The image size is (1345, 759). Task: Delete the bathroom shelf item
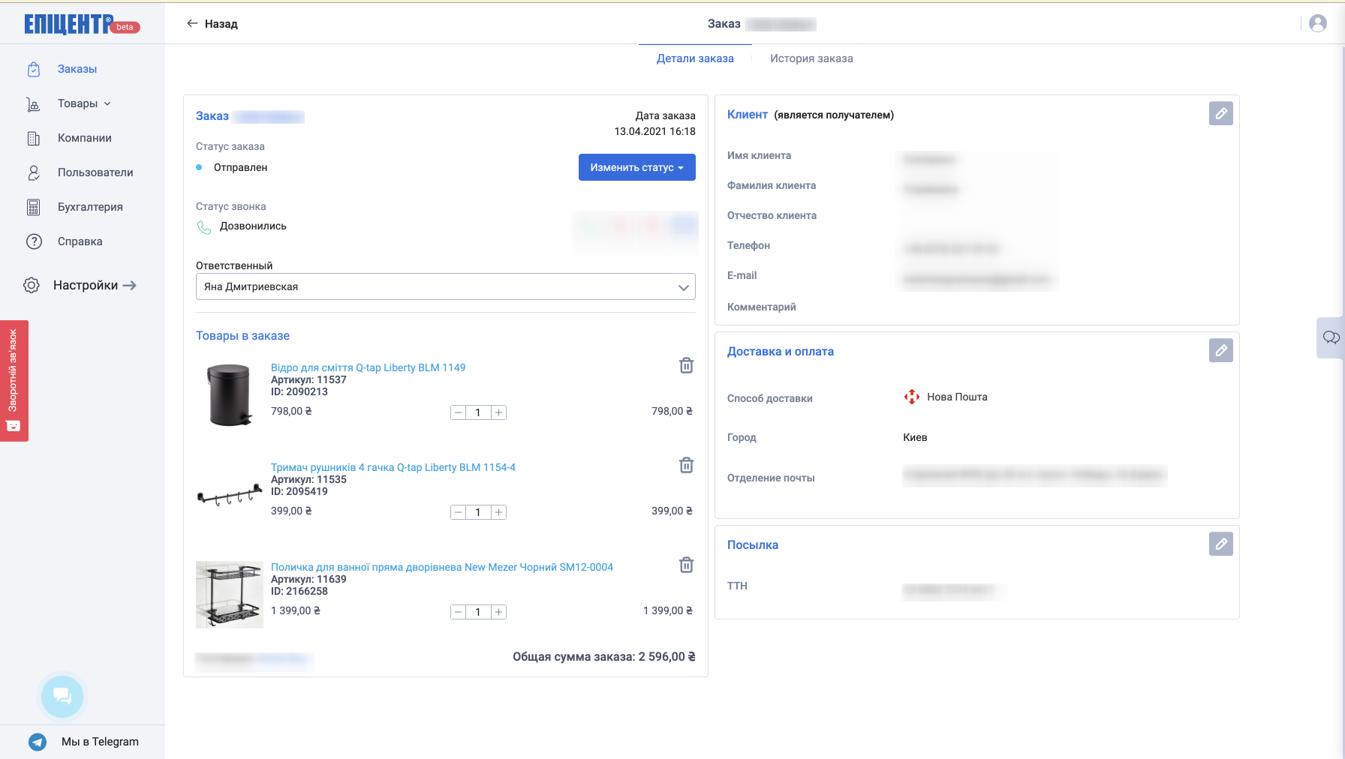coord(686,565)
